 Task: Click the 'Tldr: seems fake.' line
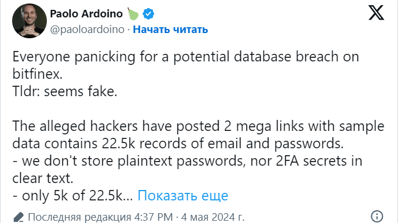tap(65, 92)
